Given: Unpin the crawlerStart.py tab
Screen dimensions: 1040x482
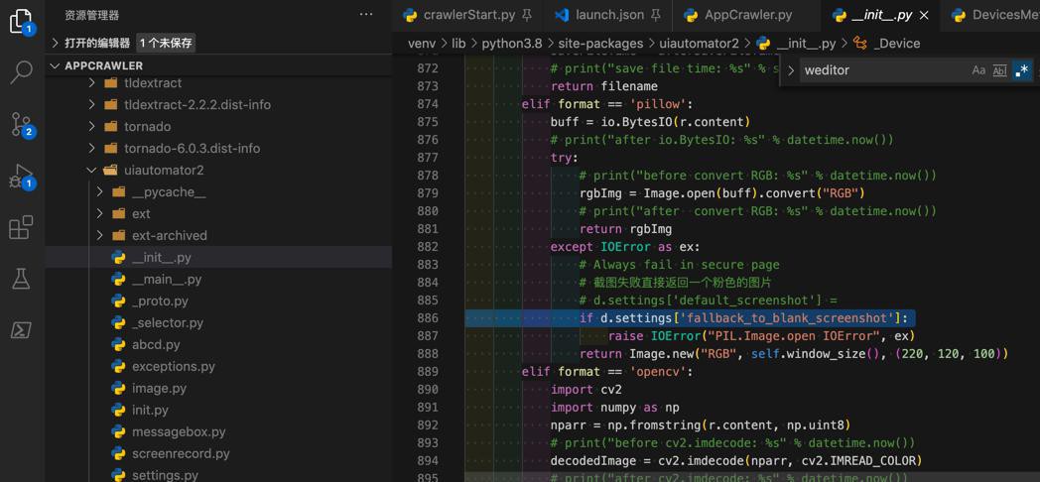Looking at the screenshot, I should (527, 15).
